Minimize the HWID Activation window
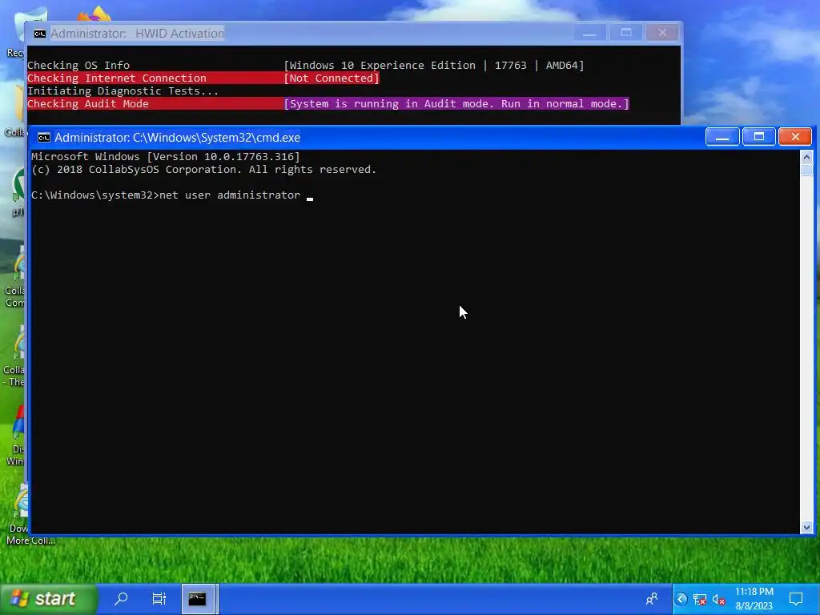 (x=589, y=33)
